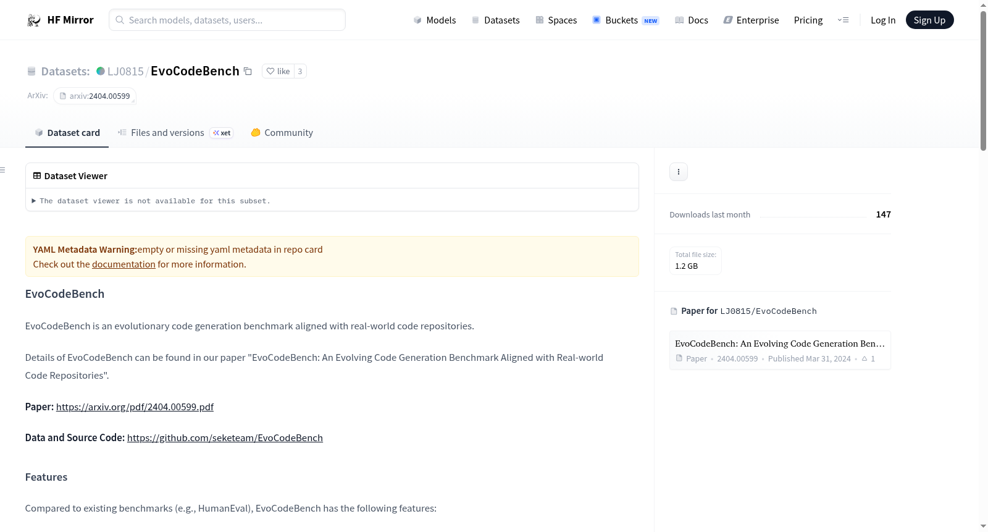Open the EvoCodeBench paper card

780,350
